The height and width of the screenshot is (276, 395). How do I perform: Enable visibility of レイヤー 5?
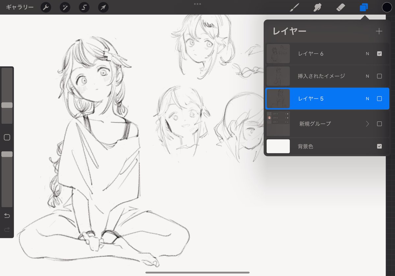379,98
